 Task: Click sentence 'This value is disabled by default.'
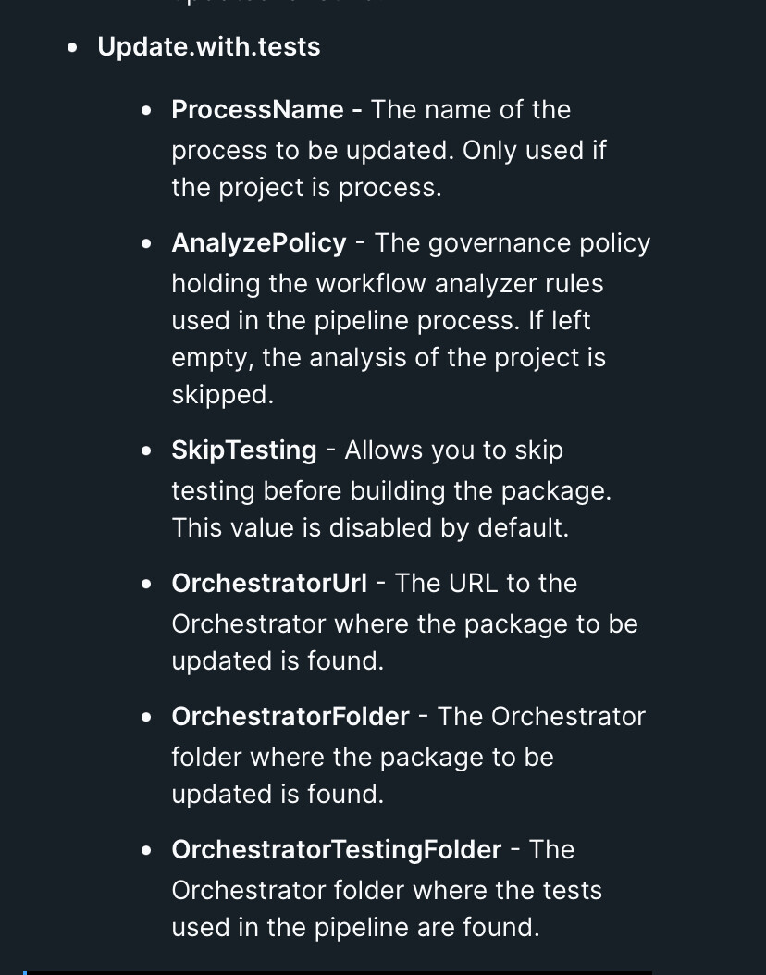point(370,528)
